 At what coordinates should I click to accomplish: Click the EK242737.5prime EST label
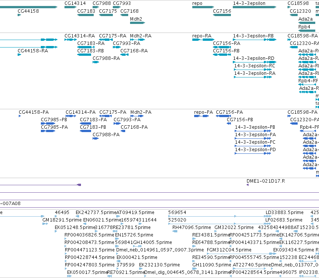[x=96, y=213]
